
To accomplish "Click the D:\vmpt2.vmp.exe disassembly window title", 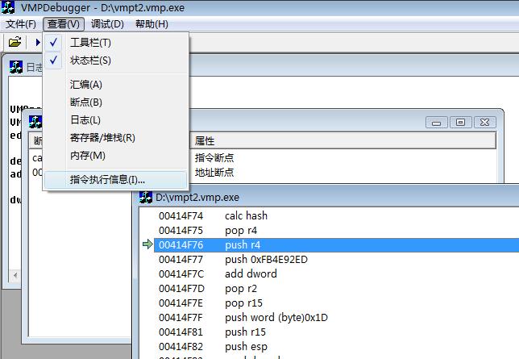I will (x=197, y=198).
